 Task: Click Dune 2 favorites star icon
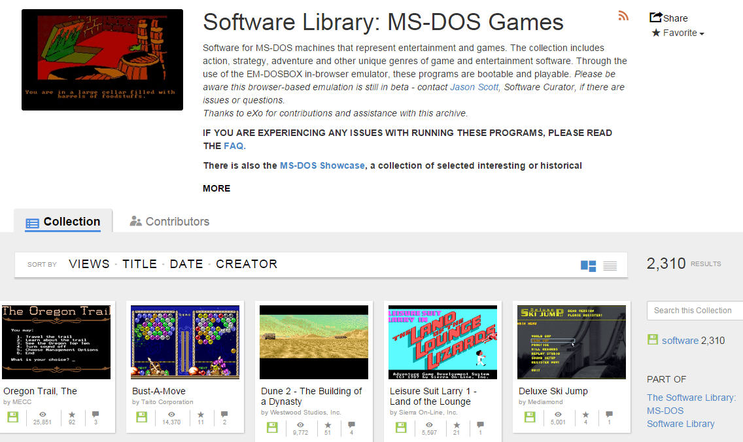[x=328, y=424]
